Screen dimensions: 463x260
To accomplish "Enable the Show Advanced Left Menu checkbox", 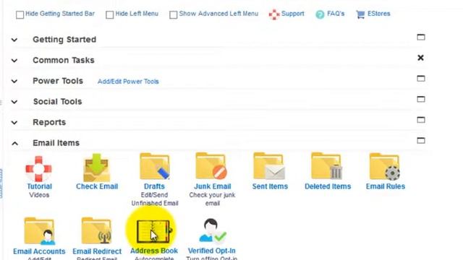I will pos(174,14).
